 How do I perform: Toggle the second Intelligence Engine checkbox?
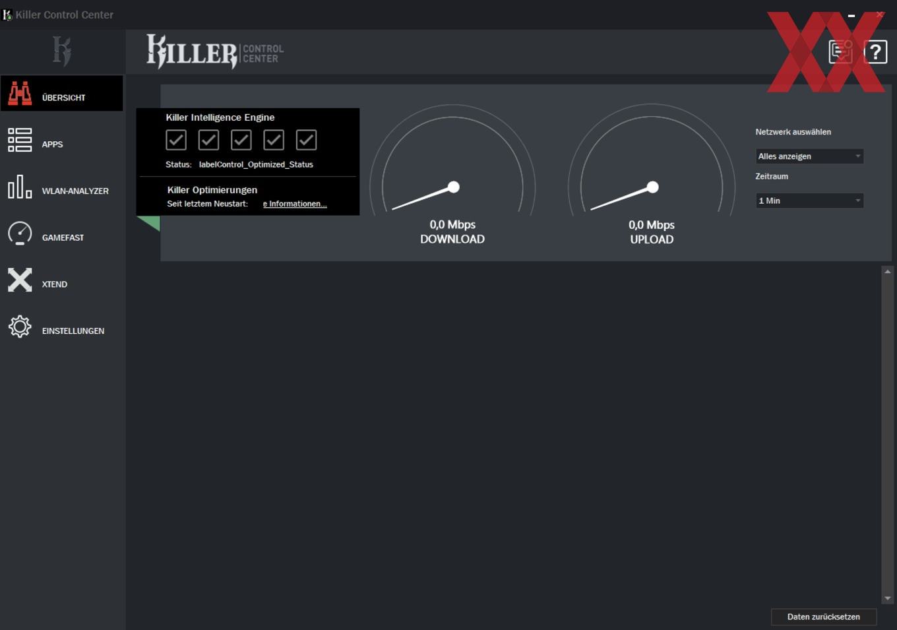pos(208,140)
